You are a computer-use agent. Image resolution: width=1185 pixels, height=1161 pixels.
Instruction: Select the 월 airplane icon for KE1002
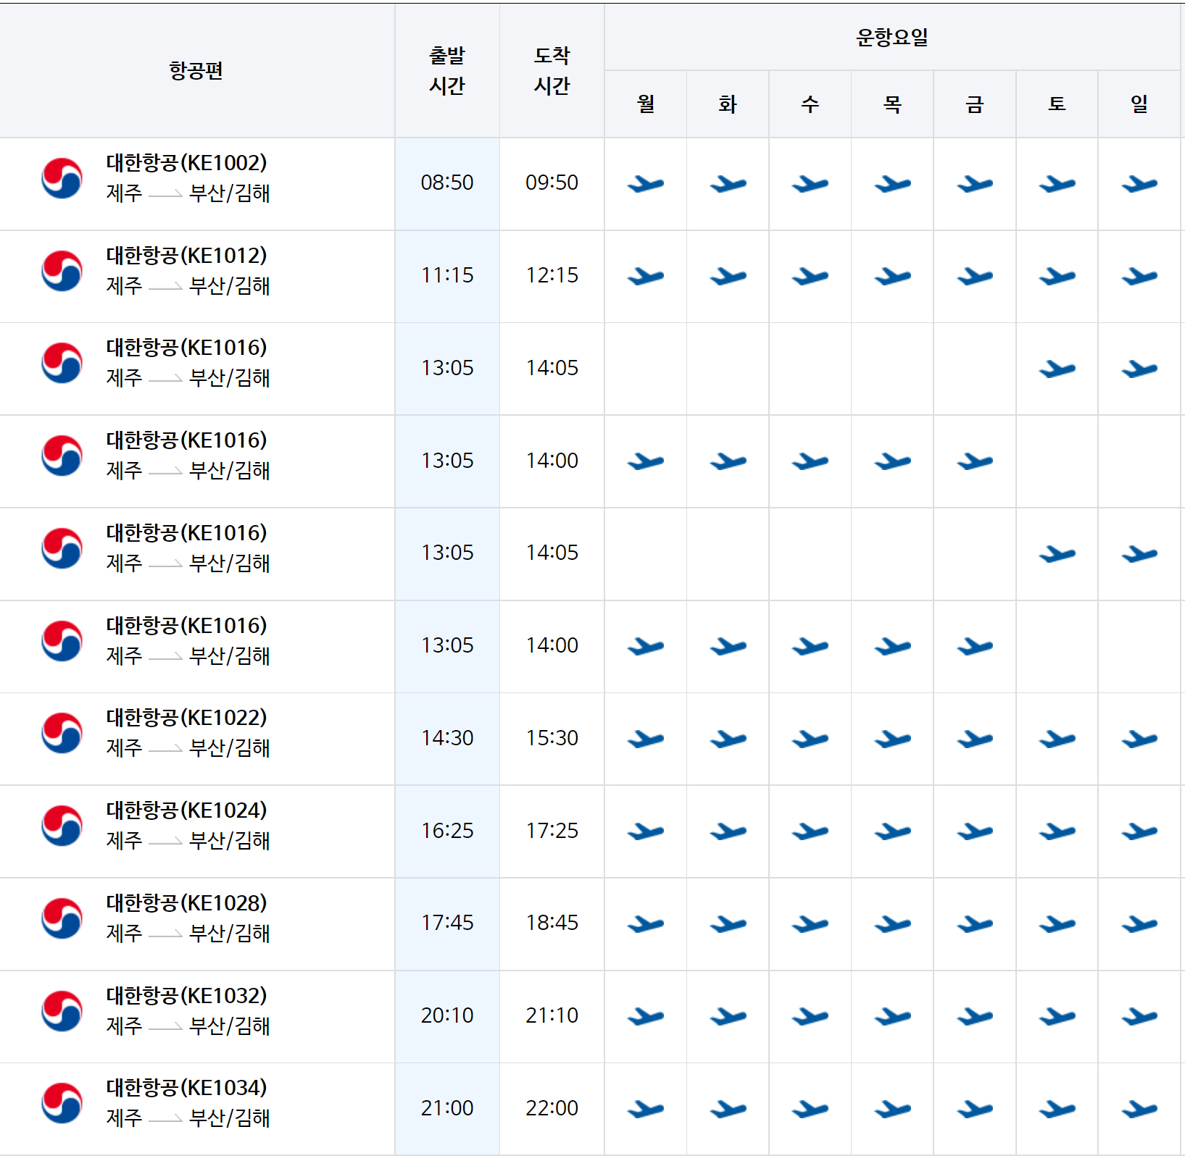[646, 184]
